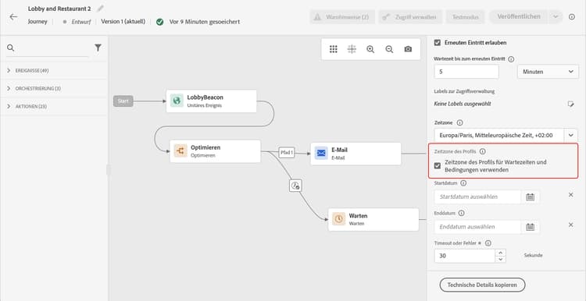Click Zugriff verwalten button
The width and height of the screenshot is (586, 301).
tap(410, 17)
